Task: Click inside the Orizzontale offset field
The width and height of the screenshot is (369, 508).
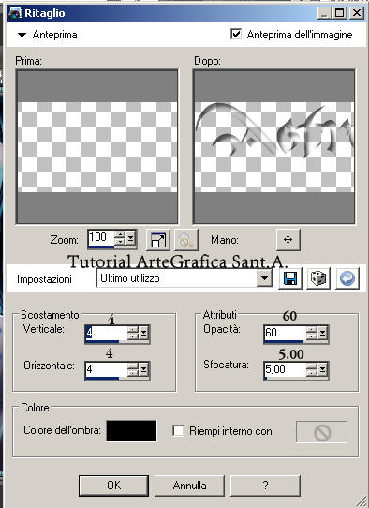Action: pos(106,369)
